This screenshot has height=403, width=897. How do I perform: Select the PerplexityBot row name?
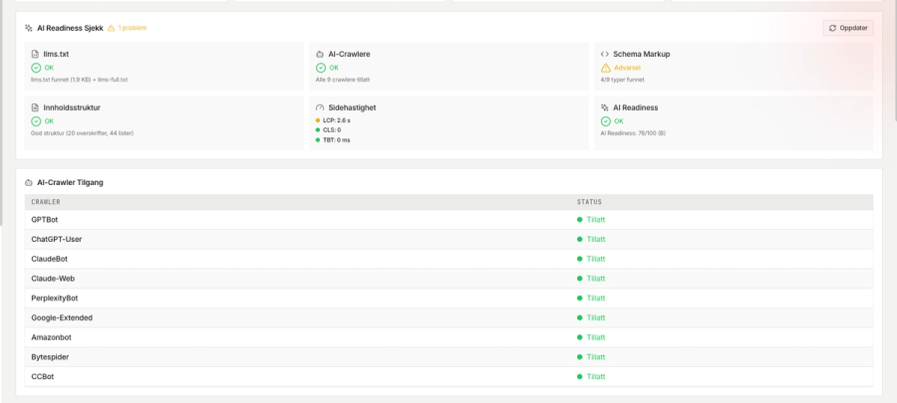[55, 298]
